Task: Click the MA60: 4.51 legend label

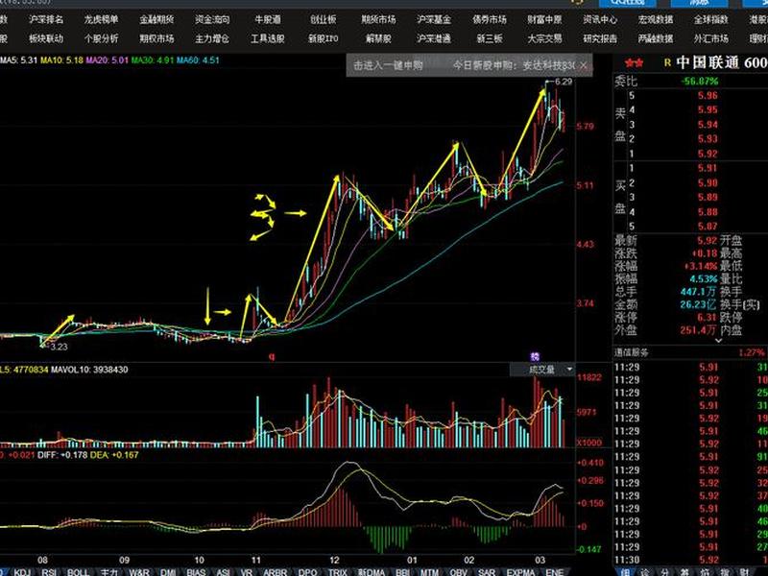Action: pyautogui.click(x=198, y=60)
